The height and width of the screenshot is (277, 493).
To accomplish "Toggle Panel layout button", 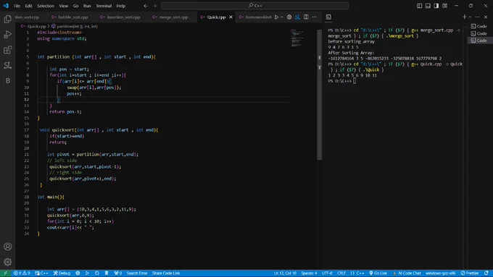I will tap(428, 6).
